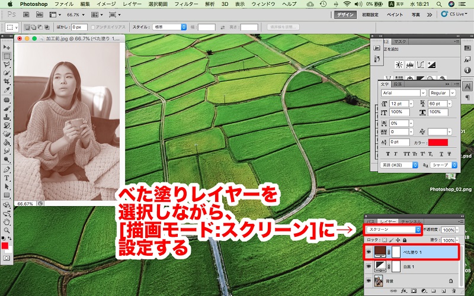
Task: Select the 初期設定 workspace
Action: 370,15
